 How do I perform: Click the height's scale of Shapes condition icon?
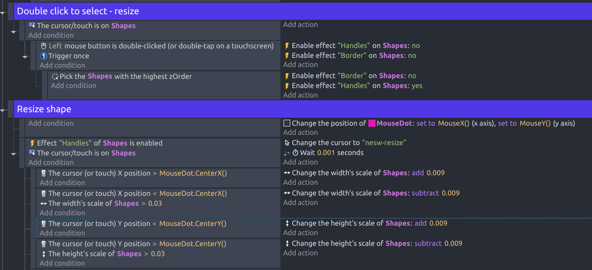tap(44, 254)
